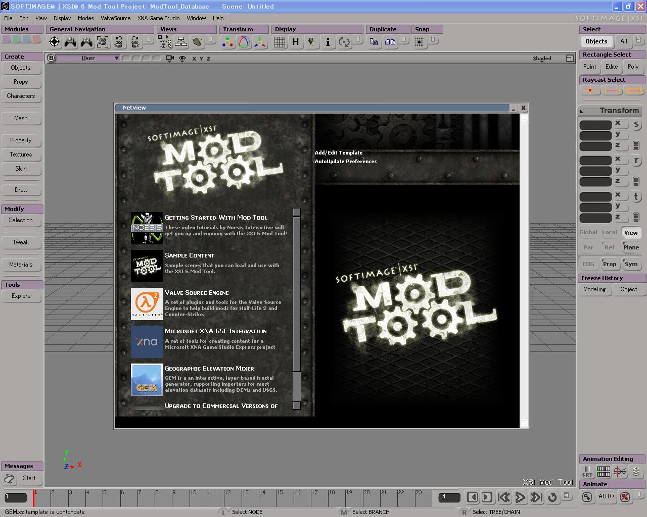The image size is (647, 517).
Task: Play the animation forward
Action: click(520, 497)
